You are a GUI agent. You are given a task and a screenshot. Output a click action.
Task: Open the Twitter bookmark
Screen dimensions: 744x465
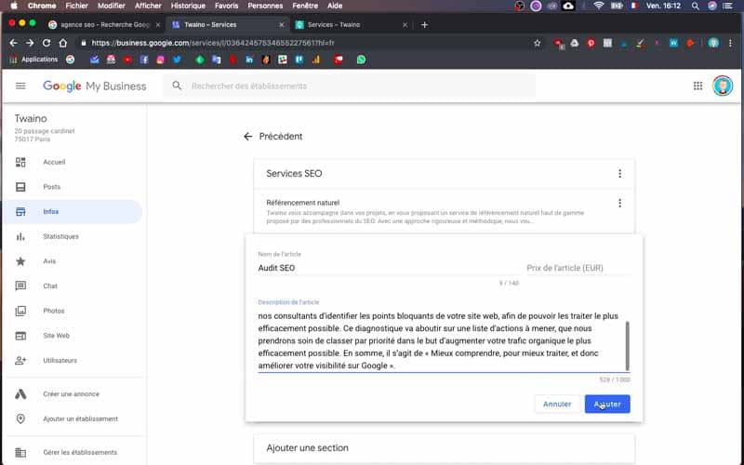click(177, 60)
